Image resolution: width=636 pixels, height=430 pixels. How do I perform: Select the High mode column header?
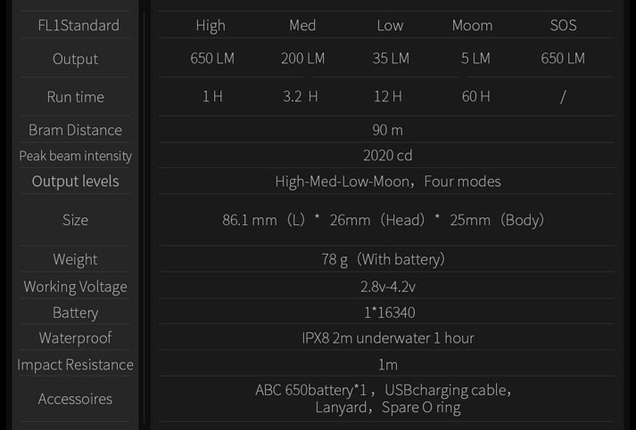211,26
